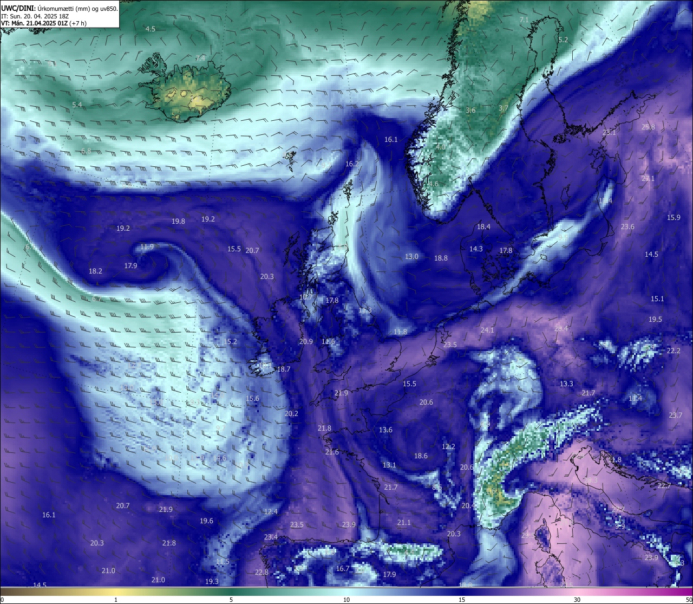Click the value 27.1 on the map
This screenshot has height=604, width=693.
point(648,178)
